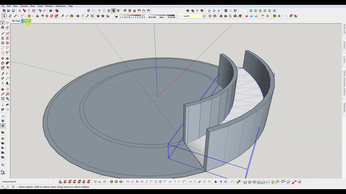Open the Draw menu
The height and width of the screenshot is (194, 346).
point(32,6)
